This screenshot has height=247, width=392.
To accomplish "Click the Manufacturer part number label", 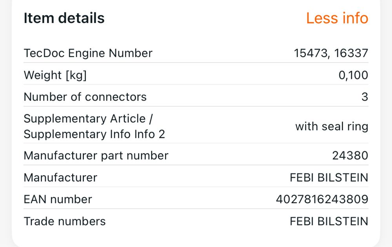I will coord(96,156).
